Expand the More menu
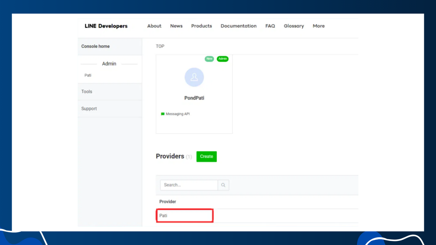This screenshot has width=436, height=245. click(x=319, y=26)
